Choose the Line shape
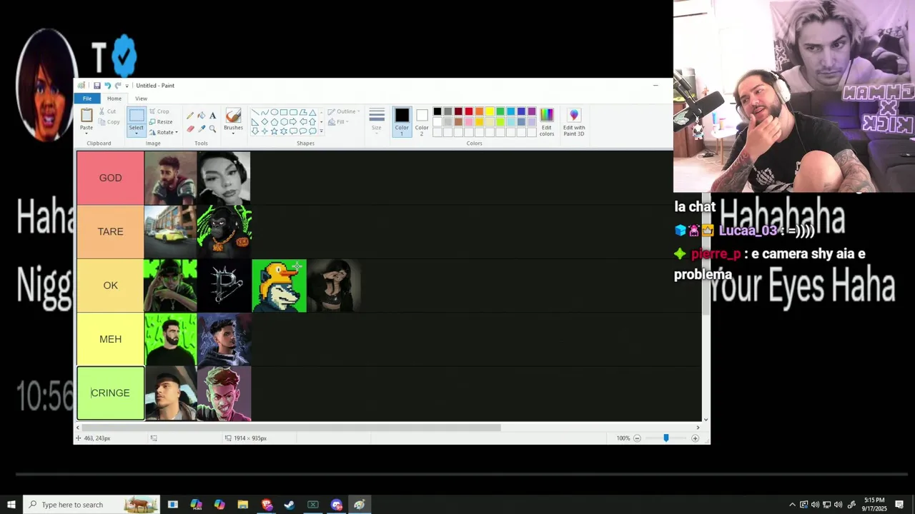The image size is (915, 514). [x=255, y=112]
